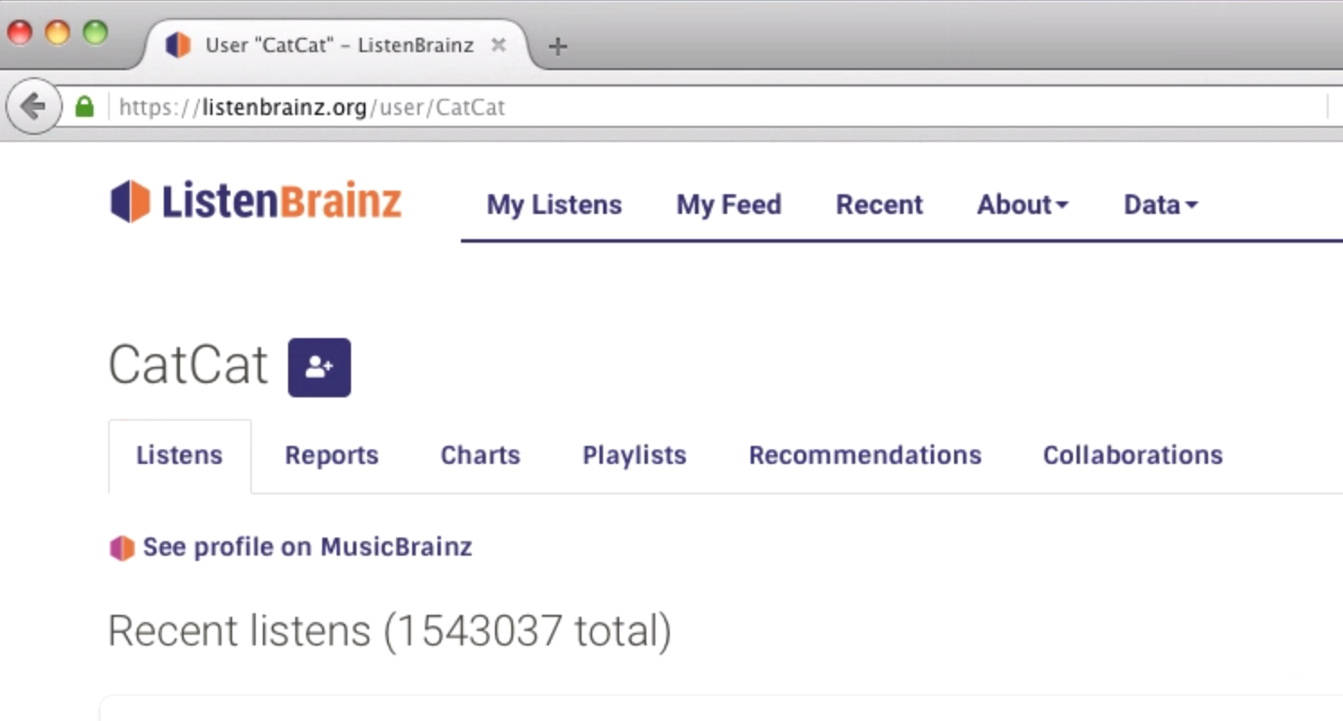Click the macOS yellow minimize window button
Viewport: 1343px width, 721px height.
coord(58,33)
